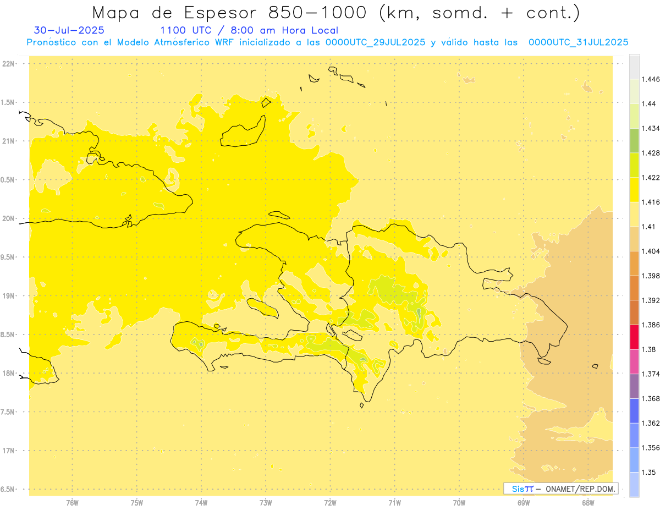Click the purple colorbar swatch between 1.368 and 1.374
The height and width of the screenshot is (510, 660).
(x=634, y=386)
